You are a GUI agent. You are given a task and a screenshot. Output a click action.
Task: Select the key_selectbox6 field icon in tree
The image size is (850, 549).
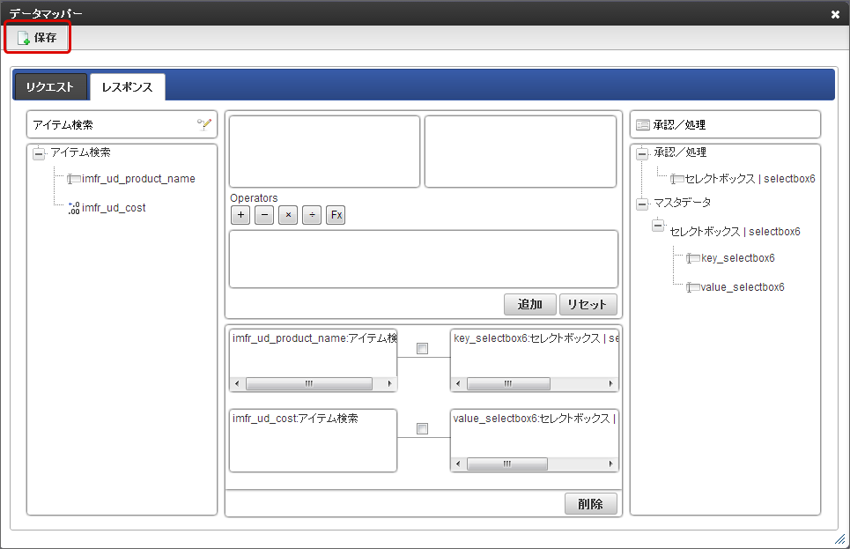[x=693, y=257]
